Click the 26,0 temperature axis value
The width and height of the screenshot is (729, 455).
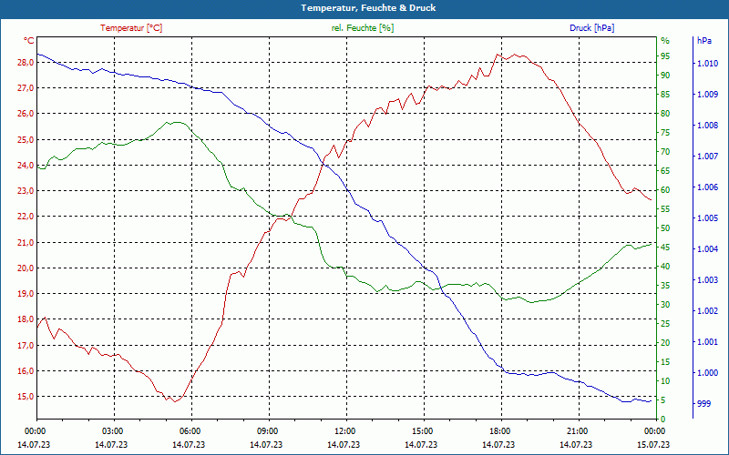pos(26,114)
